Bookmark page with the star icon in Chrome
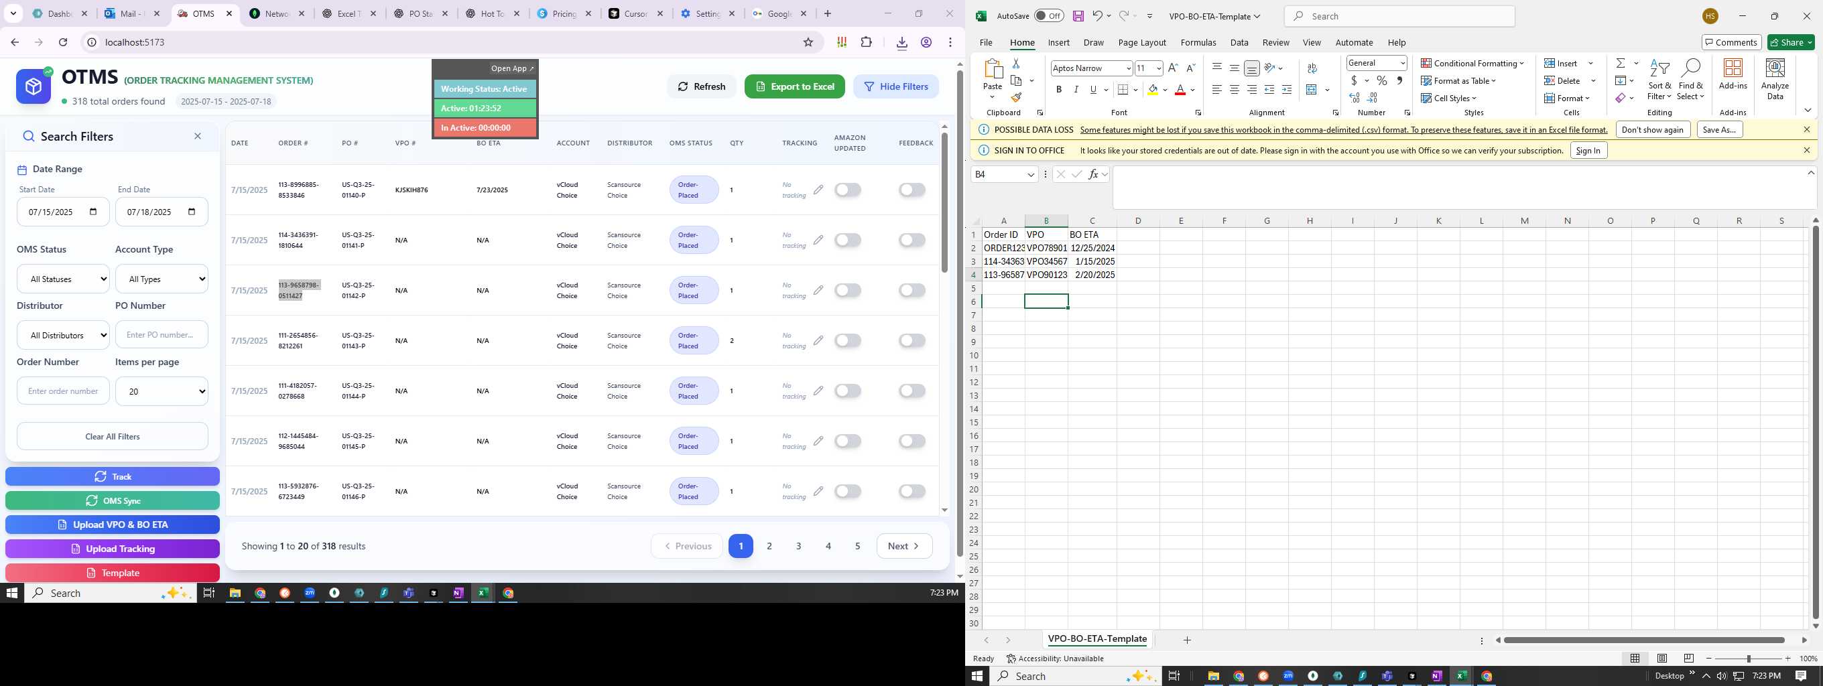 click(808, 42)
